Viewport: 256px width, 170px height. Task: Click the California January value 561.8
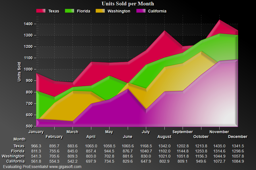(x=36, y=161)
